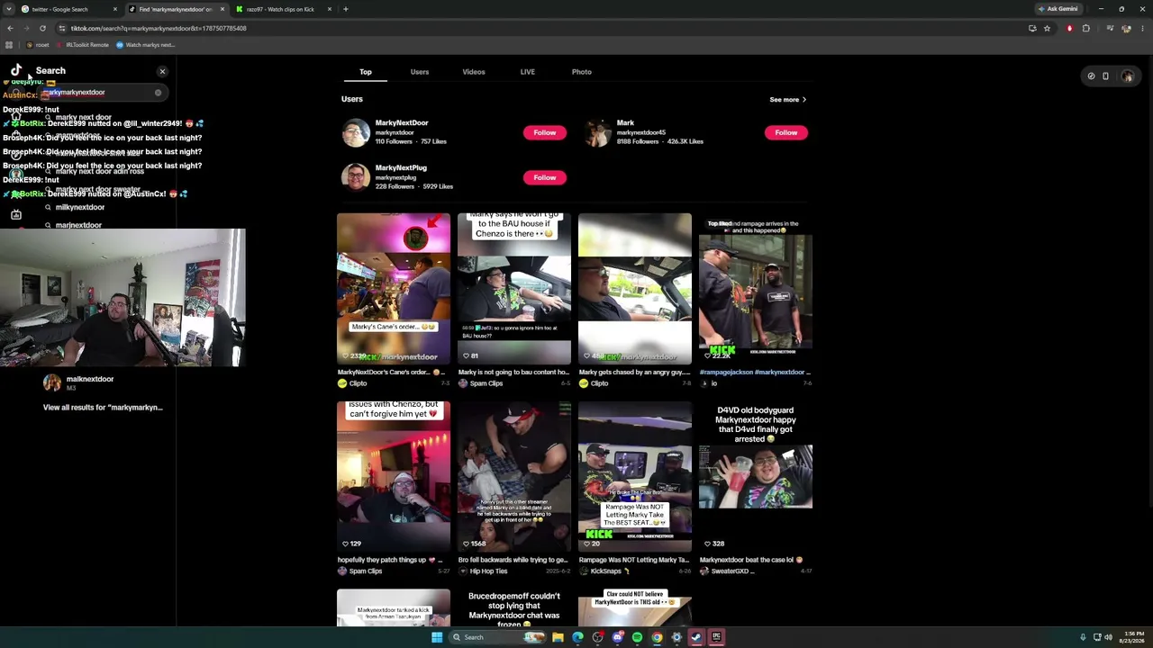Open Microsoft Edge from the taskbar
The height and width of the screenshot is (648, 1153).
577,637
